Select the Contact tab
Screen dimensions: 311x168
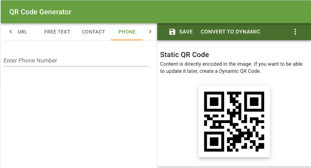pos(93,32)
